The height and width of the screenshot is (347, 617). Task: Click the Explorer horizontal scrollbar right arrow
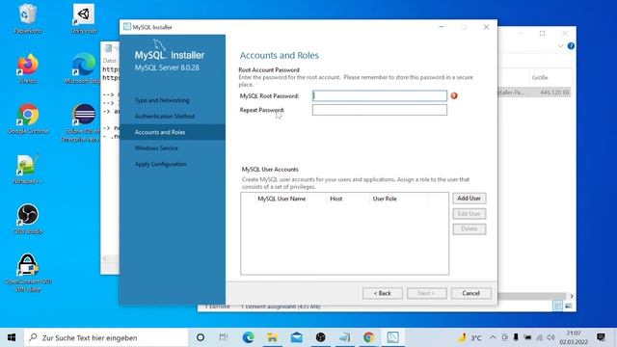point(572,296)
